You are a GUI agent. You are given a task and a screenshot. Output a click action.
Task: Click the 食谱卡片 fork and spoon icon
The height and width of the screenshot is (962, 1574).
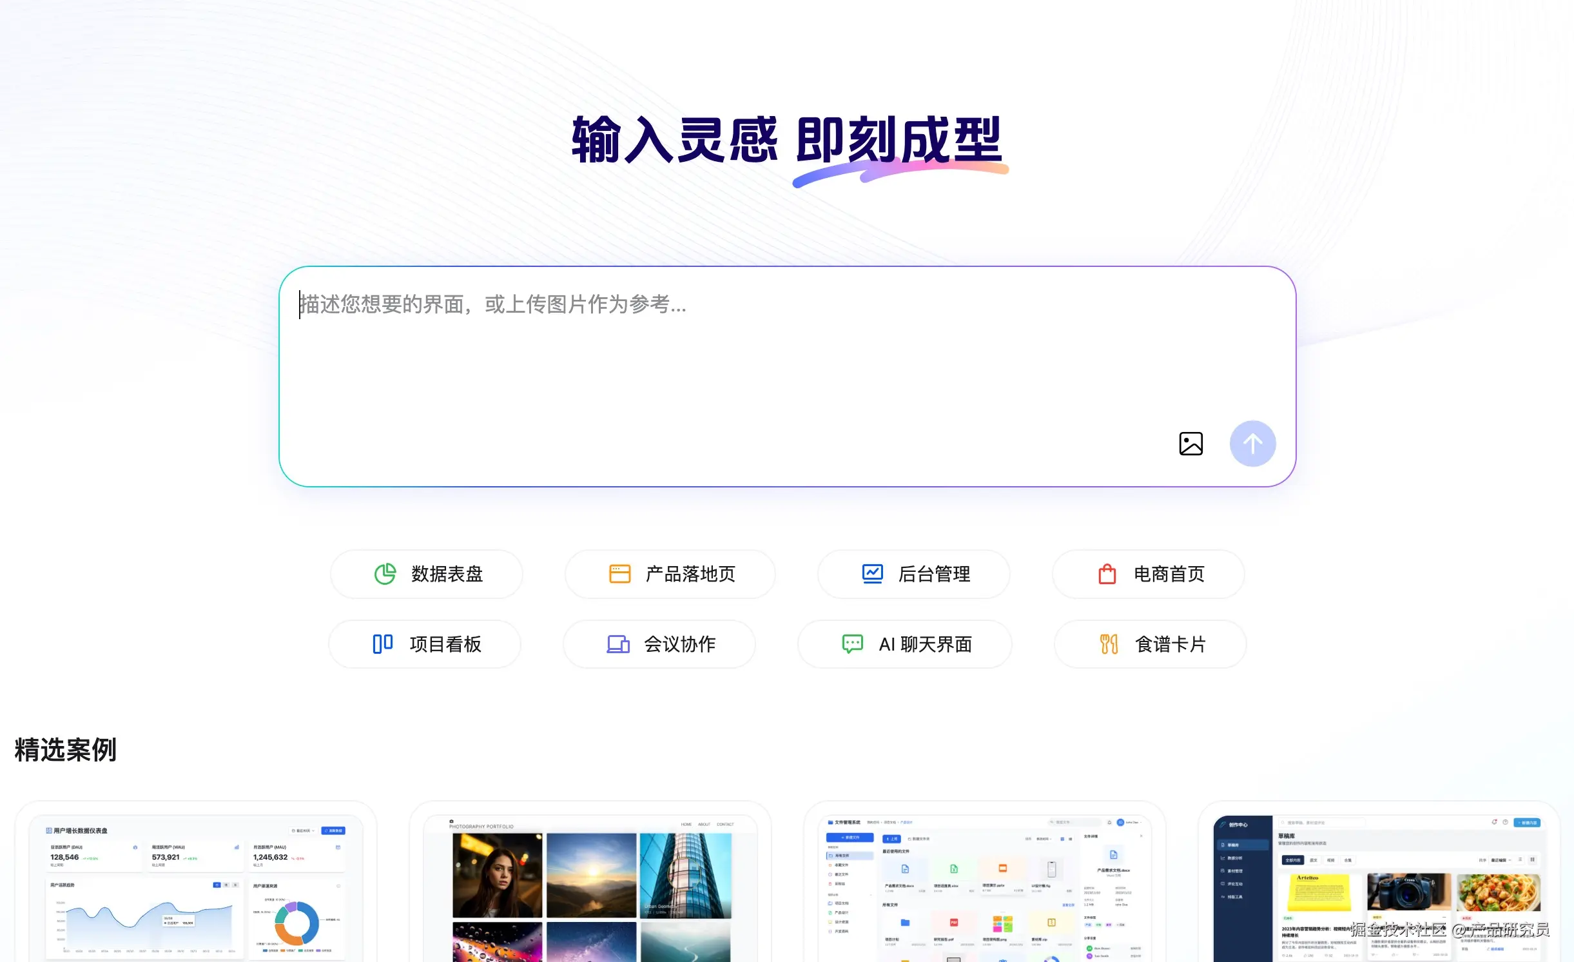(x=1109, y=643)
